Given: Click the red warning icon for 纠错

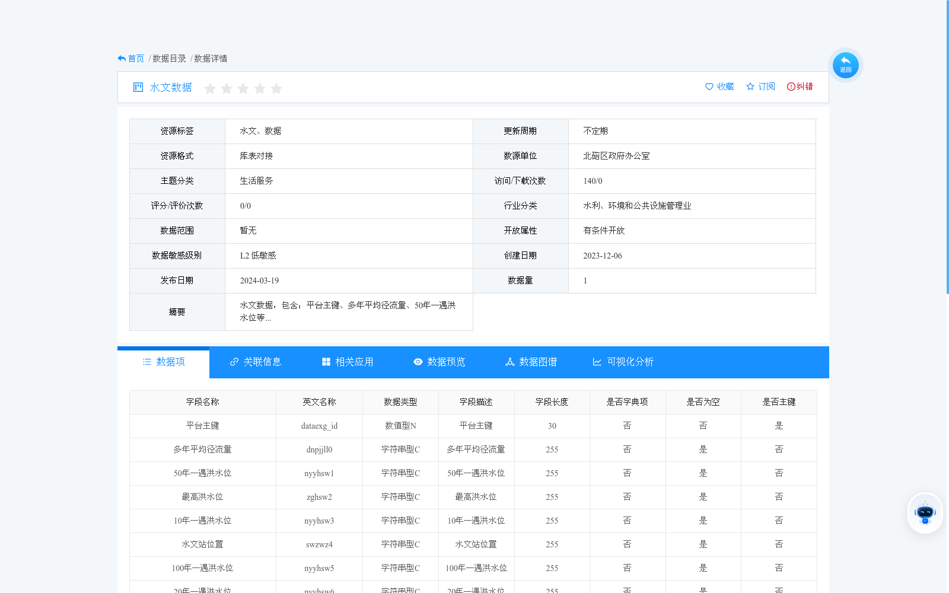Looking at the screenshot, I should [791, 87].
